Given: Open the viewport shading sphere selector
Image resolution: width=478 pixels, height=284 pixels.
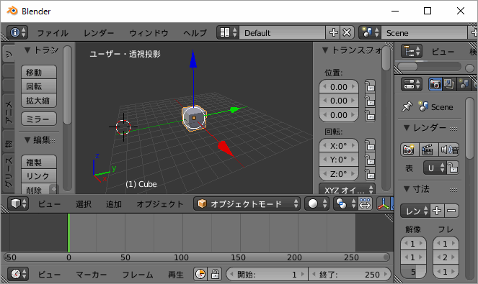Looking at the screenshot, I should pyautogui.click(x=317, y=203).
